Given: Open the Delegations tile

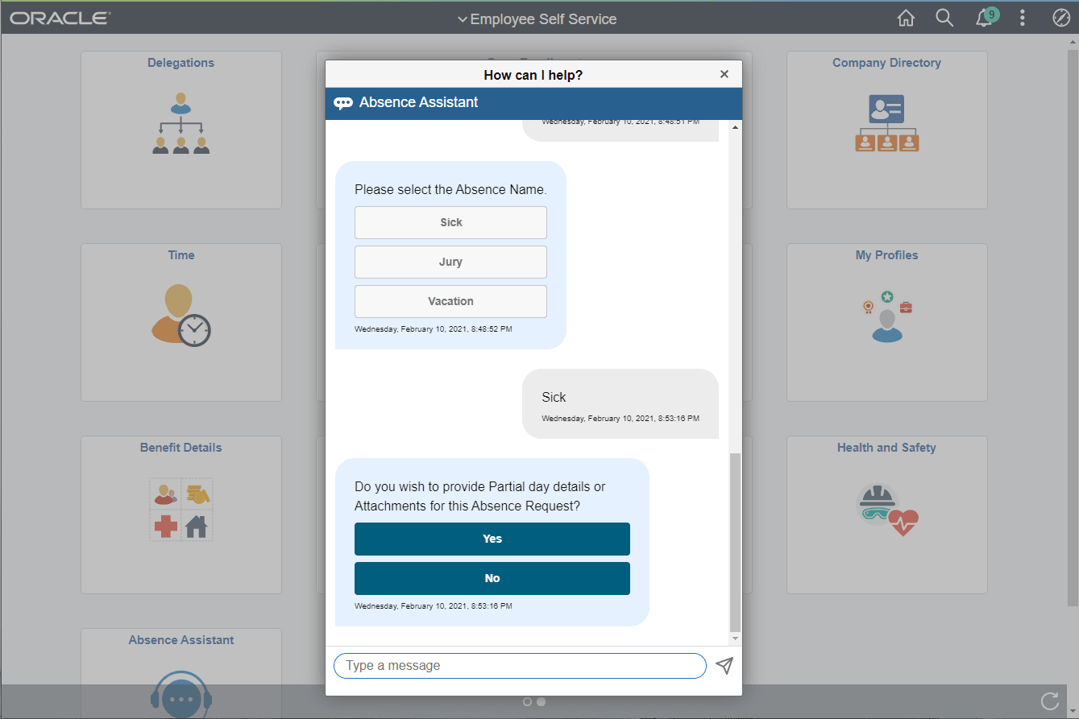Looking at the screenshot, I should pos(181,129).
